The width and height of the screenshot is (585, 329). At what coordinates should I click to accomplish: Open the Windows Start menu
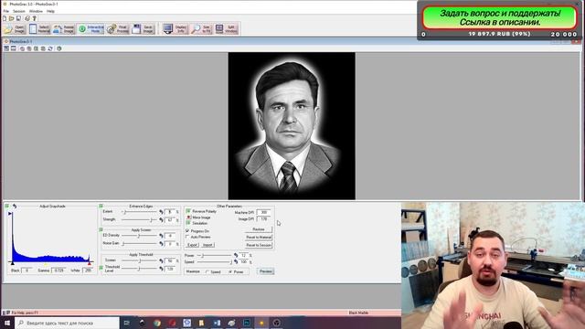[7, 323]
